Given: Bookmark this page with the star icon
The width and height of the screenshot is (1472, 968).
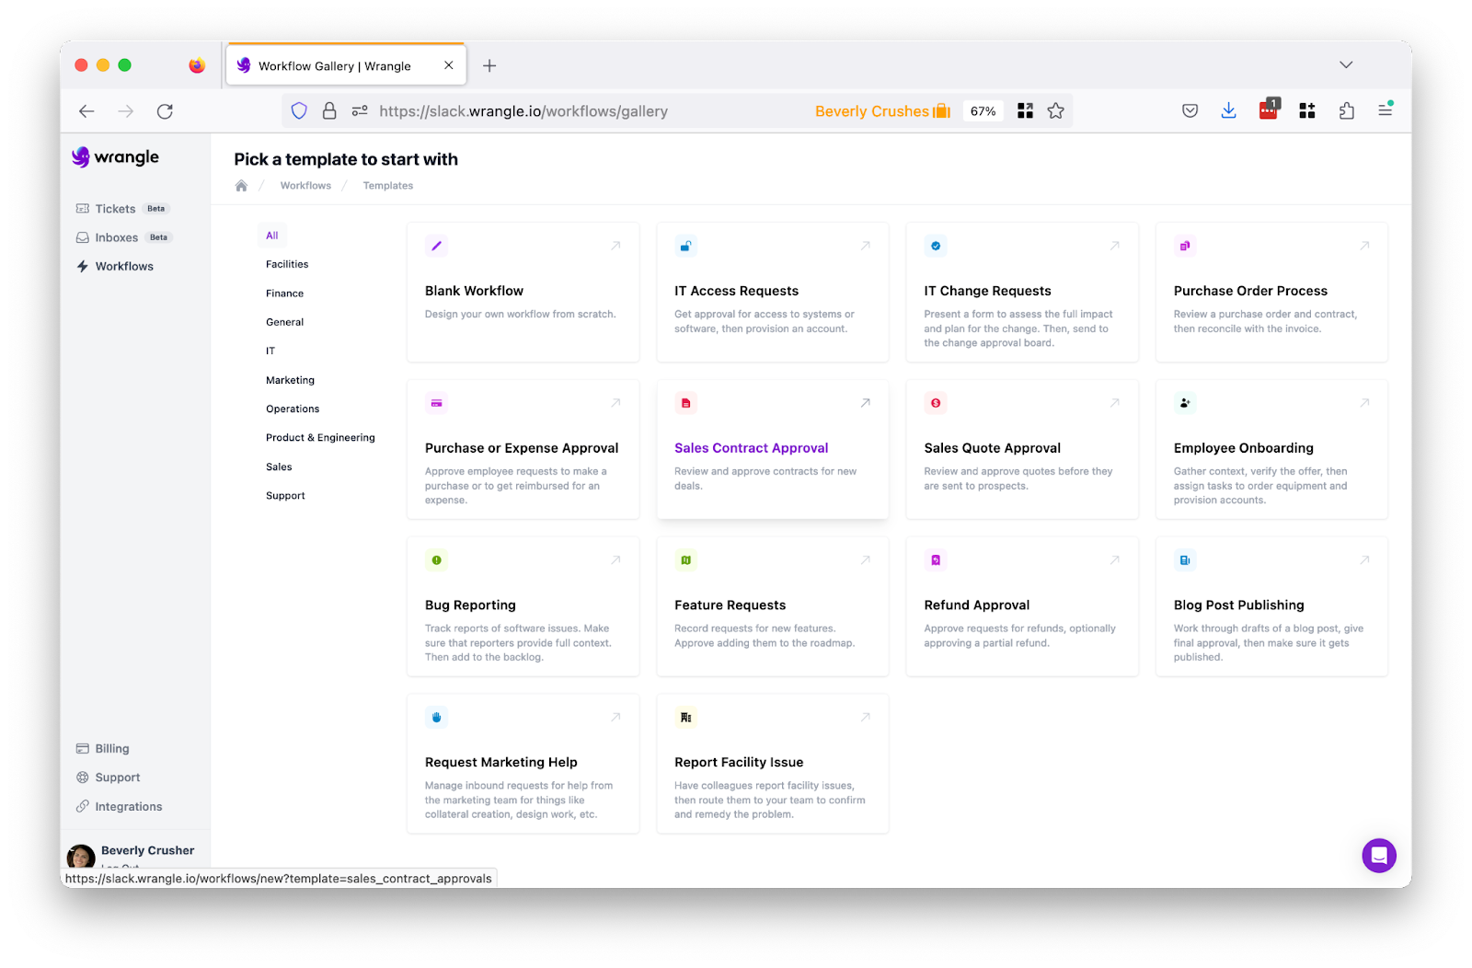Looking at the screenshot, I should 1055,111.
